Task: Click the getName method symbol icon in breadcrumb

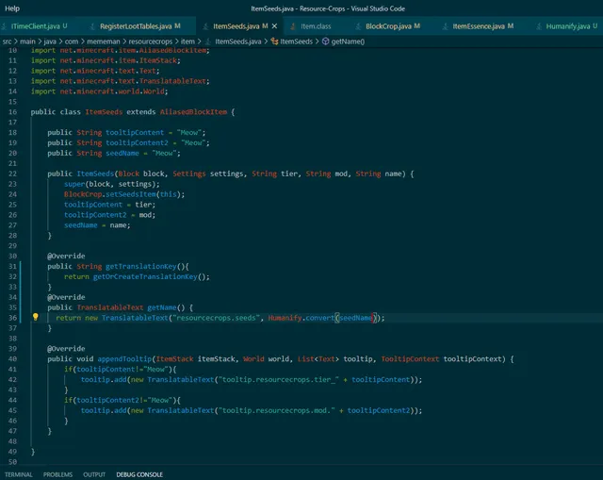Action: (325, 41)
